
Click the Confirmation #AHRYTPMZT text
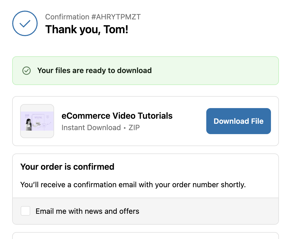pyautogui.click(x=93, y=17)
